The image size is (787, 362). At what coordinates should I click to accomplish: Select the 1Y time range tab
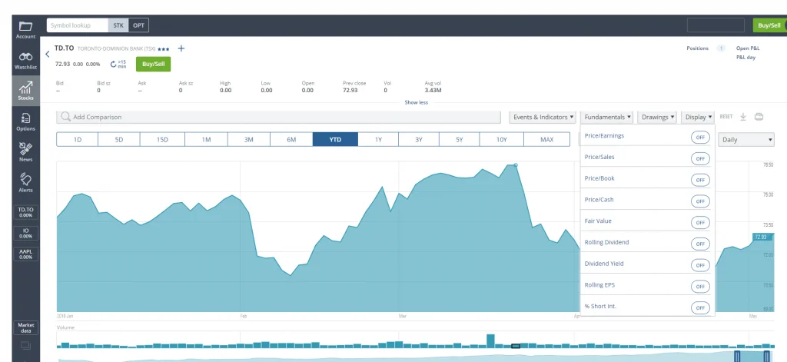tap(378, 140)
